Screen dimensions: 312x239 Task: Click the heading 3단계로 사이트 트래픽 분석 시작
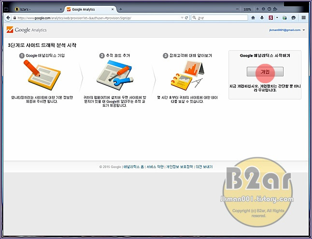[x=42, y=45]
